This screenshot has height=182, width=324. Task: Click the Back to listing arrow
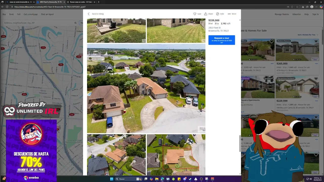pyautogui.click(x=89, y=14)
